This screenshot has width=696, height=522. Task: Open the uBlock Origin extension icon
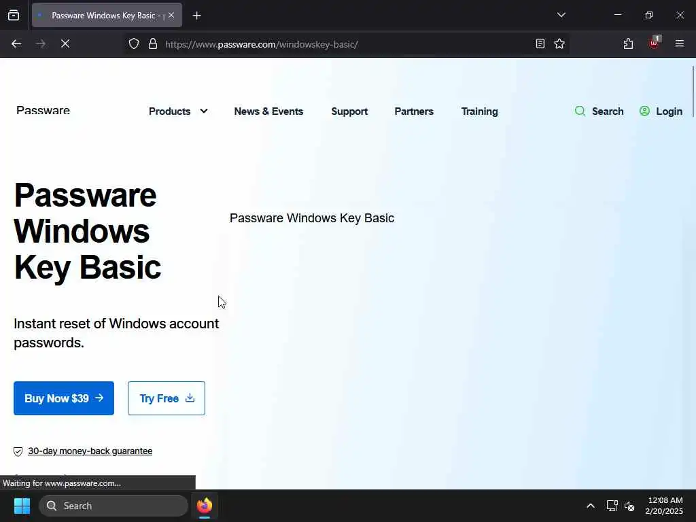click(x=654, y=43)
